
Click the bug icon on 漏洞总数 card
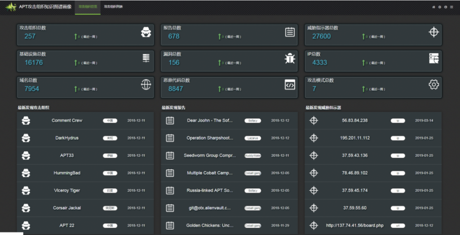pos(290,58)
